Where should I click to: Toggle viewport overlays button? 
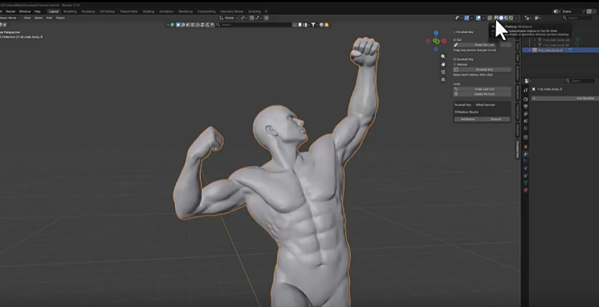[479, 18]
